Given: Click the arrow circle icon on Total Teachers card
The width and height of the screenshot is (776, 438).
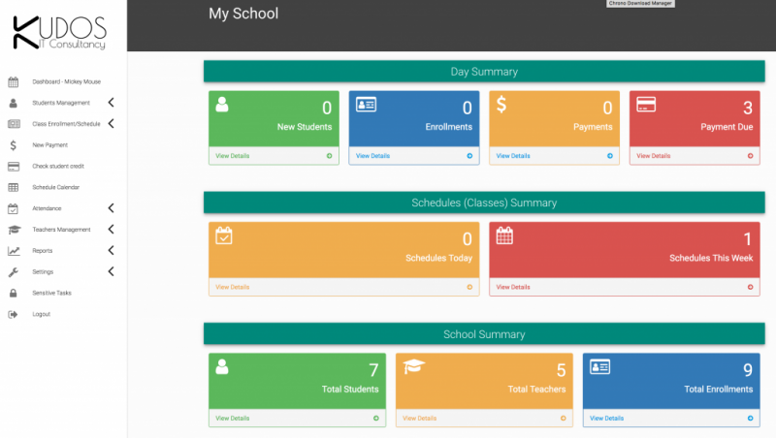Looking at the screenshot, I should pyautogui.click(x=564, y=419).
